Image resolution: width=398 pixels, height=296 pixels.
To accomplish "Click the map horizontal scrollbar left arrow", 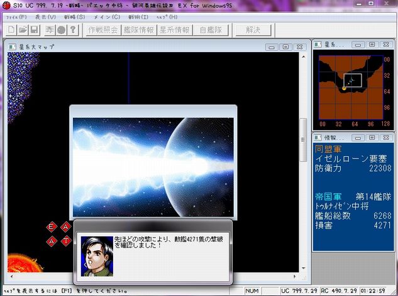I will click(x=11, y=277).
